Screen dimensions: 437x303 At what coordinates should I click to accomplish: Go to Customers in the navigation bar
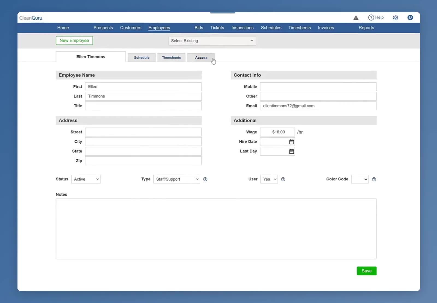(x=131, y=28)
